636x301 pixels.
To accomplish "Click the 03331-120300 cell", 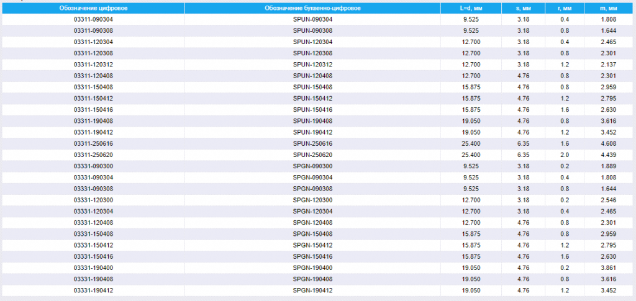I will point(93,200).
